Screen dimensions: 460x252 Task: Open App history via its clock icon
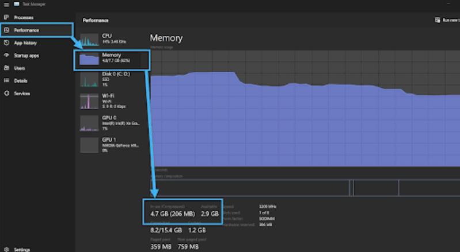tap(6, 42)
